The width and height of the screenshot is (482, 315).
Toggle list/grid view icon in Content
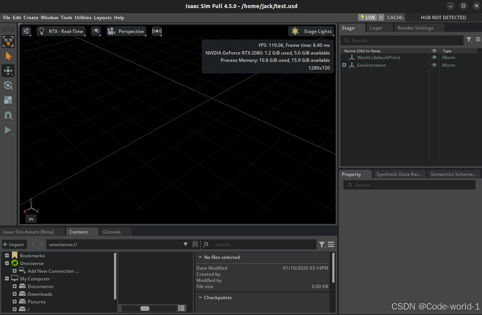point(181,308)
